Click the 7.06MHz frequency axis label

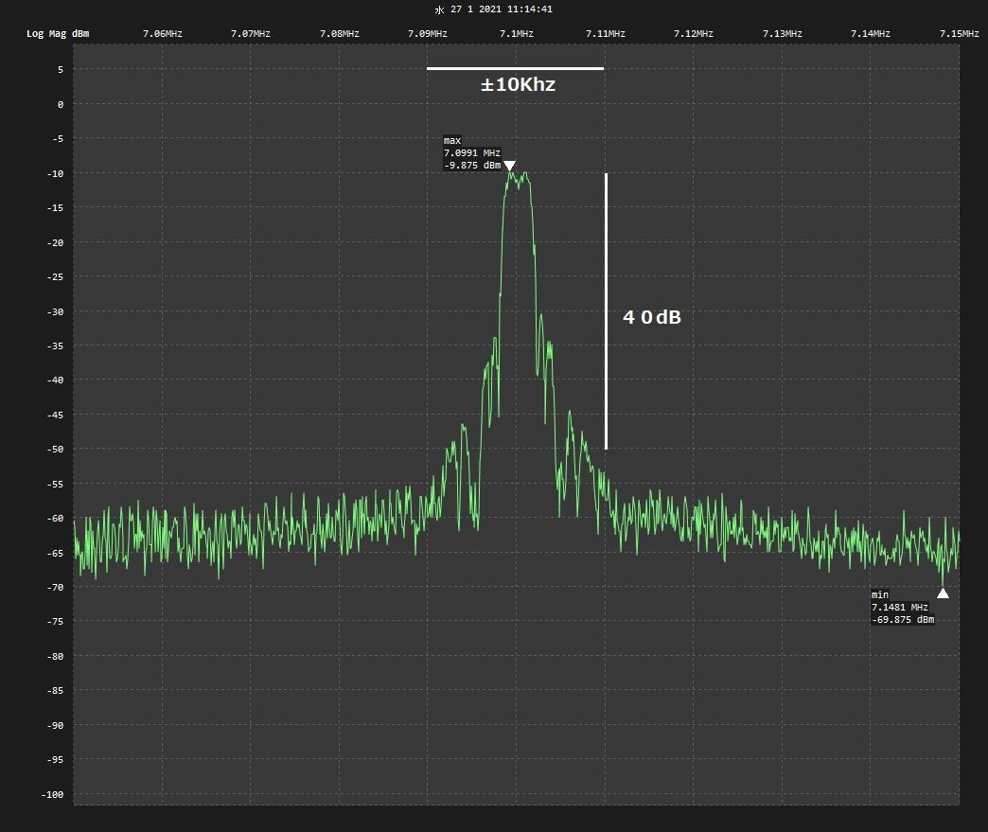pyautogui.click(x=163, y=33)
